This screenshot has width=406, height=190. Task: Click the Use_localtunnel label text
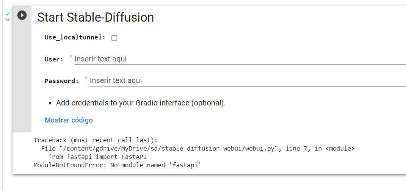(75, 37)
